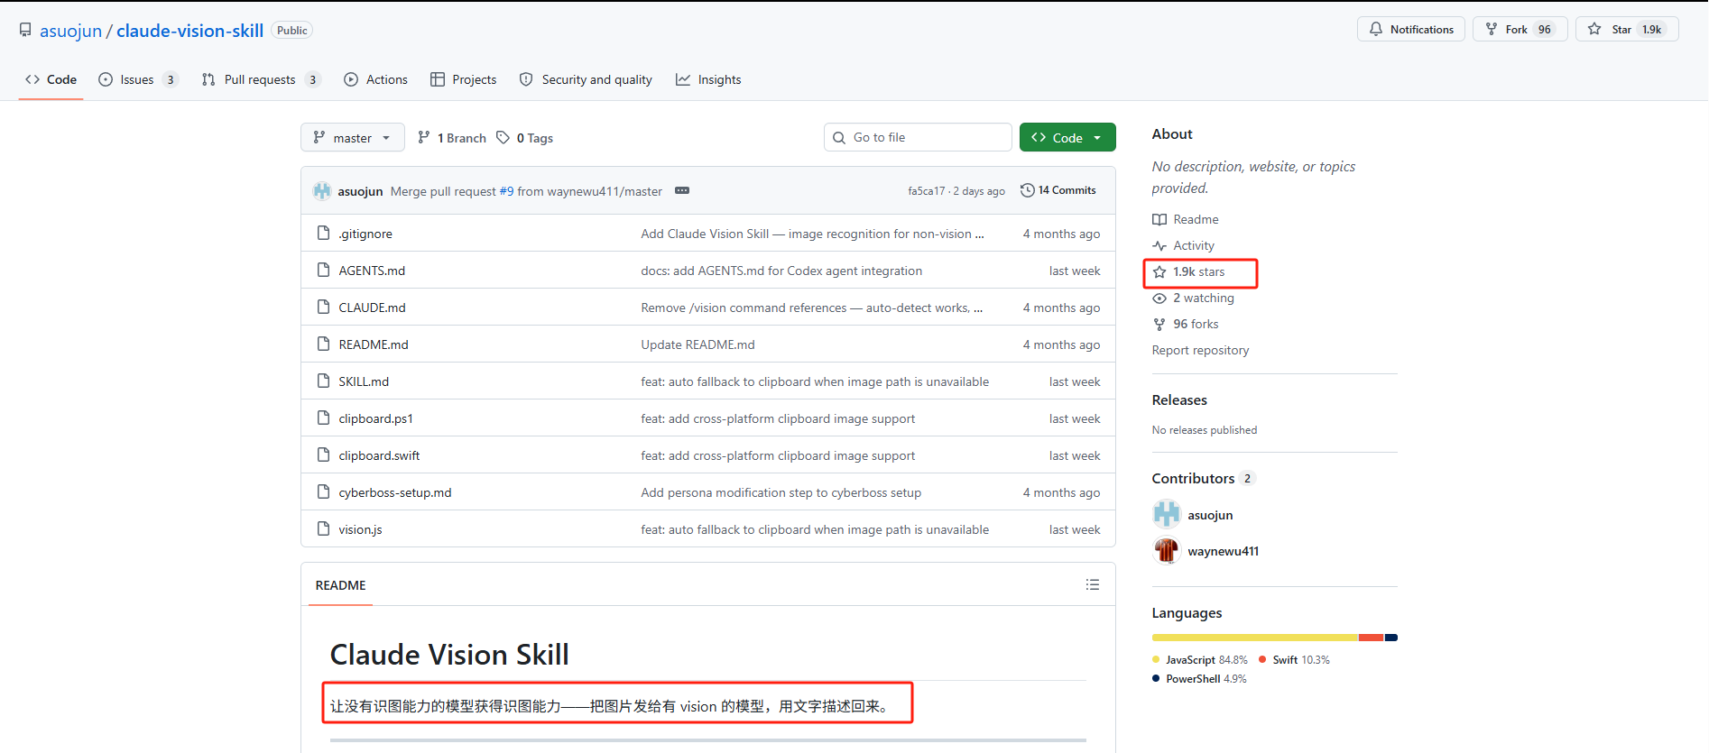Open commit hash fa5ca17
This screenshot has height=753, width=1709.
(x=927, y=191)
